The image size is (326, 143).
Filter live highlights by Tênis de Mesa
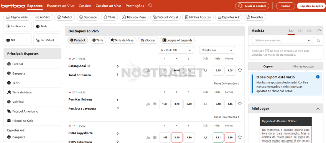tap(122, 40)
